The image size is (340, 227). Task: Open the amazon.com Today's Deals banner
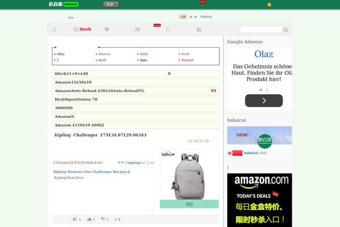click(260, 200)
